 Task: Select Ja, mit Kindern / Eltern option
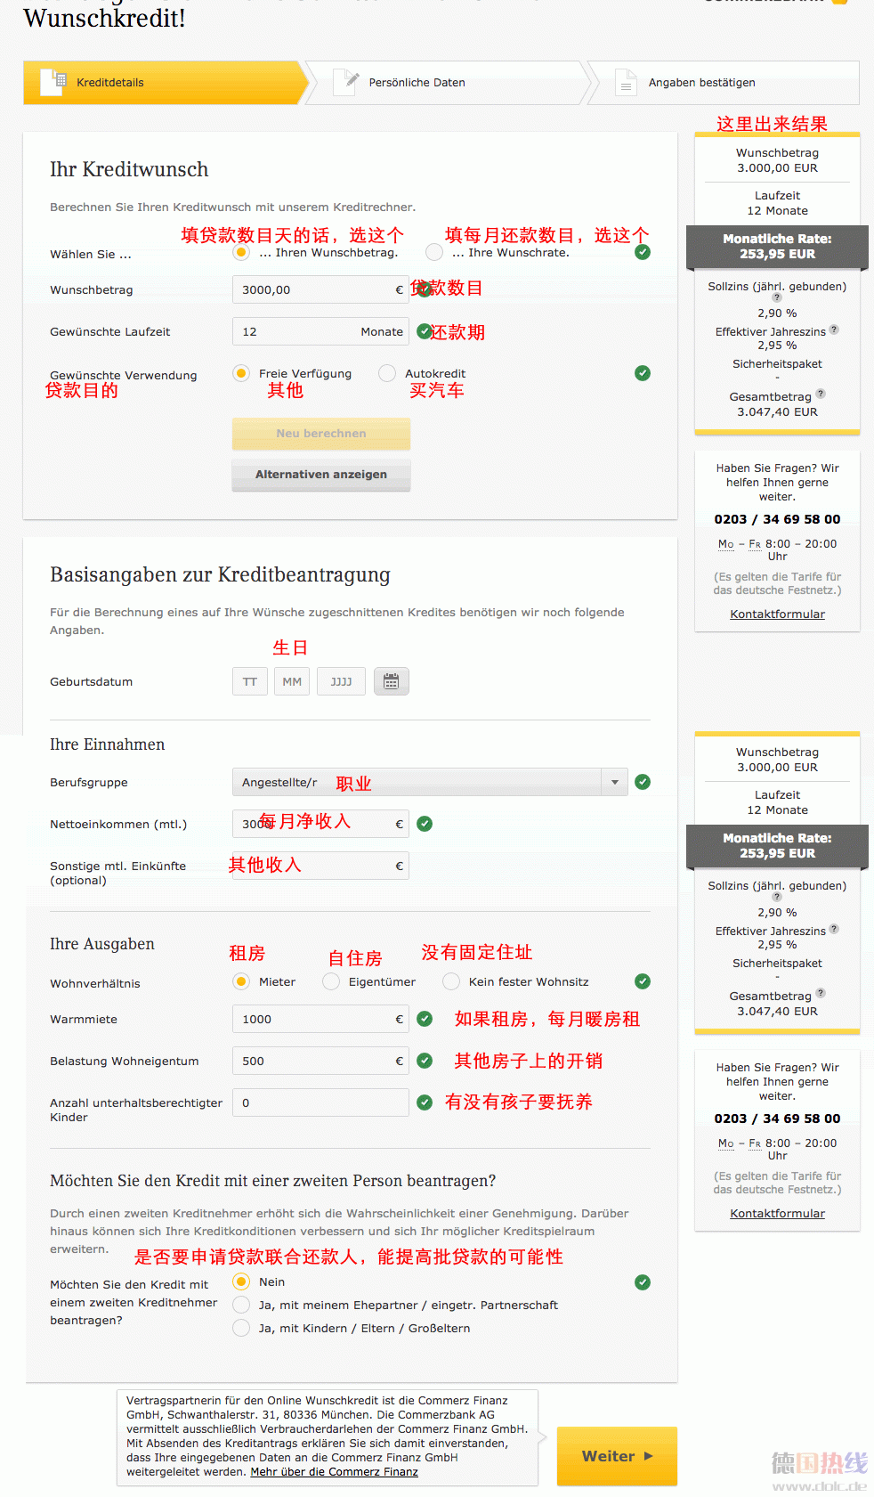coord(241,1328)
